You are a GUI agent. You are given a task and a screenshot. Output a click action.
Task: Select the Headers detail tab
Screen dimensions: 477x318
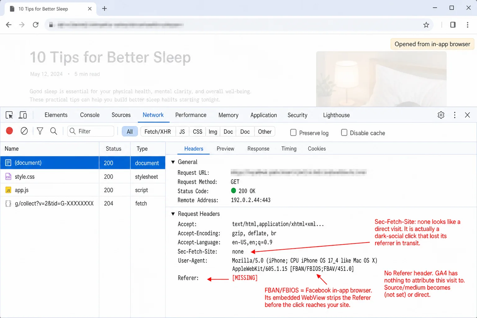tap(194, 149)
